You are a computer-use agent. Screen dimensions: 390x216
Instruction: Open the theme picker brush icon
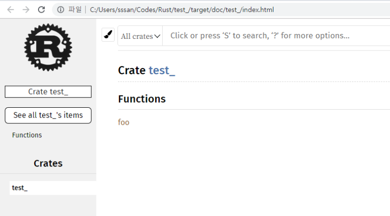[108, 35]
